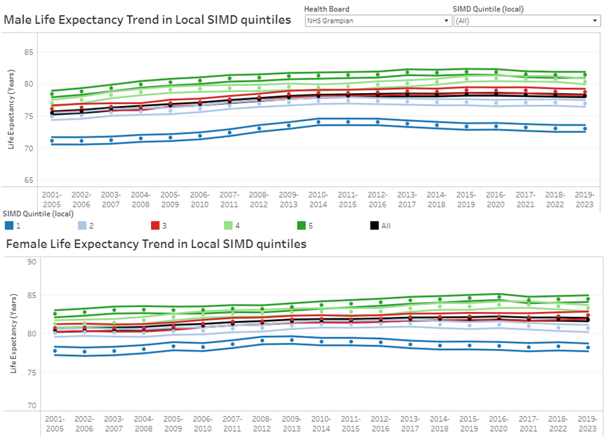This screenshot has width=612, height=446.
Task: Click the Male Life Expectancy Trend chart title
Action: coord(148,20)
